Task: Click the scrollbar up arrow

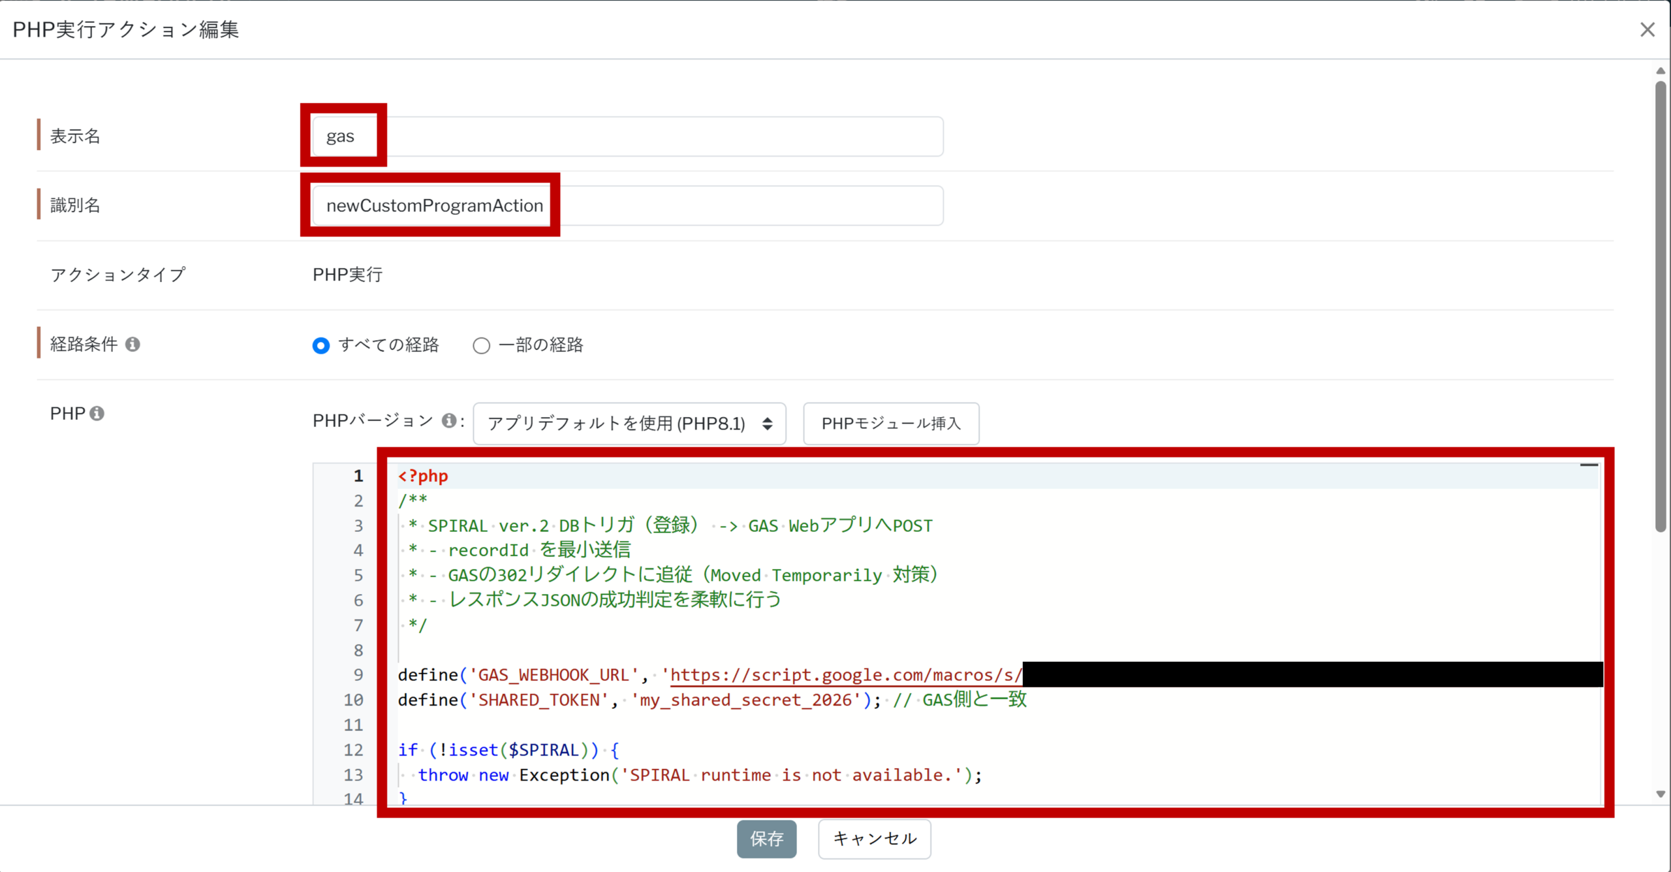Action: (x=1661, y=70)
